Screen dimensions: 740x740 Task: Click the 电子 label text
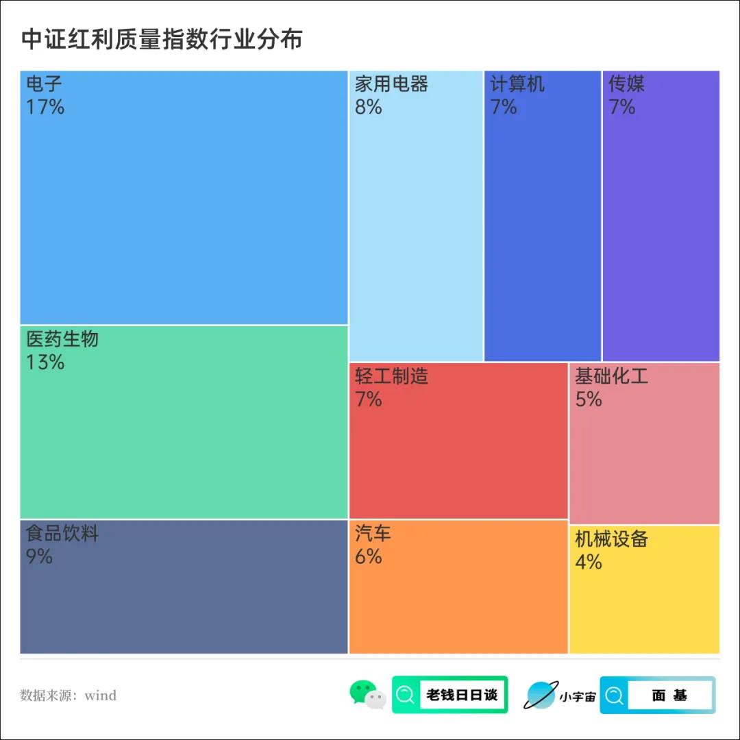[45, 85]
